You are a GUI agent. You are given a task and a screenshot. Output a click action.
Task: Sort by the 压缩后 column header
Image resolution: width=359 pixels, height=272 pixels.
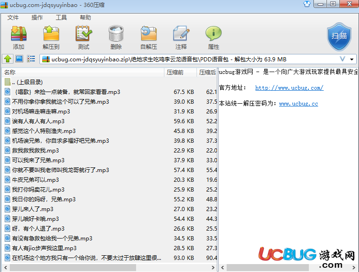[x=207, y=73]
